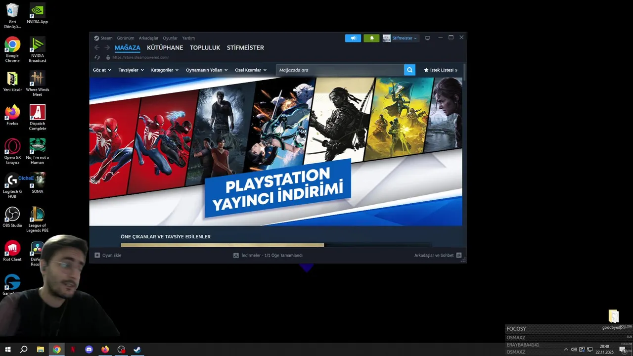Open the Görünüm menu
The width and height of the screenshot is (633, 356).
coord(126,38)
